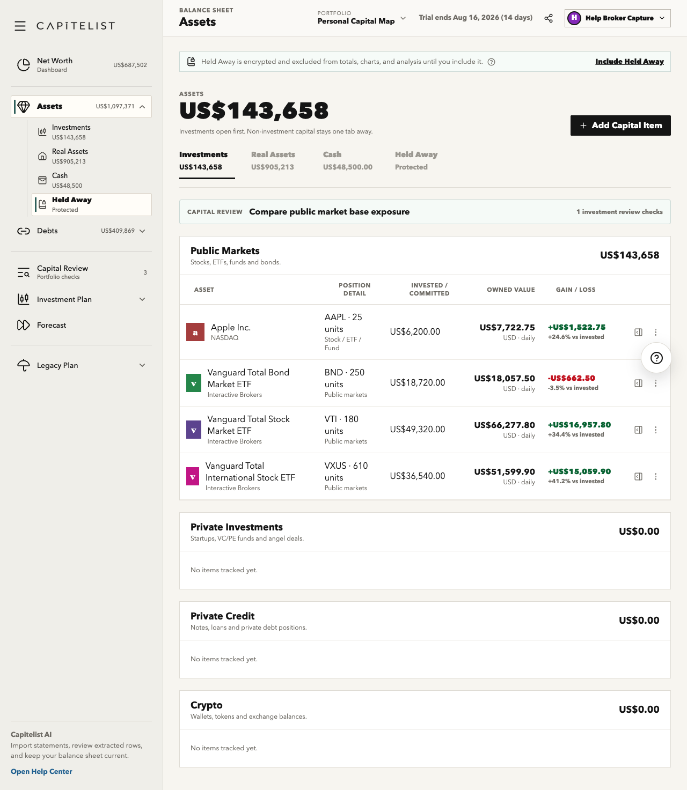Select Investments under Assets in sidebar
Screen dimensions: 687x790
(x=92, y=132)
